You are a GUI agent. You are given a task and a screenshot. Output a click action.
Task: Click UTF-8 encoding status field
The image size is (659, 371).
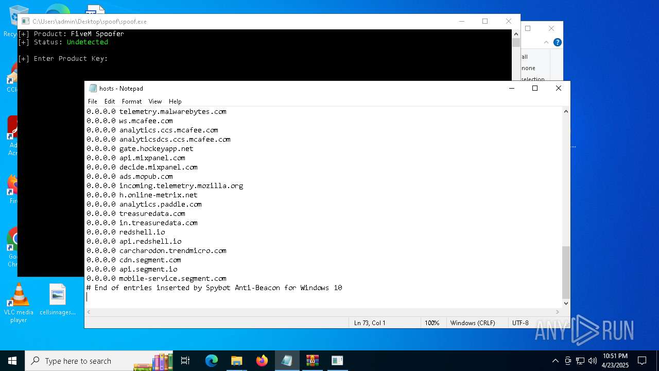point(521,323)
